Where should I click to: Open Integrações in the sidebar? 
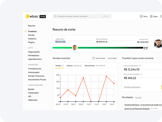click(x=33, y=93)
